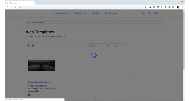Click the gray bars extension icon
190x101 pixels.
point(162,7)
